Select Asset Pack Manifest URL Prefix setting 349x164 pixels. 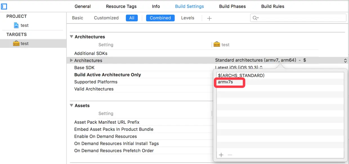pyautogui.click(x=107, y=122)
